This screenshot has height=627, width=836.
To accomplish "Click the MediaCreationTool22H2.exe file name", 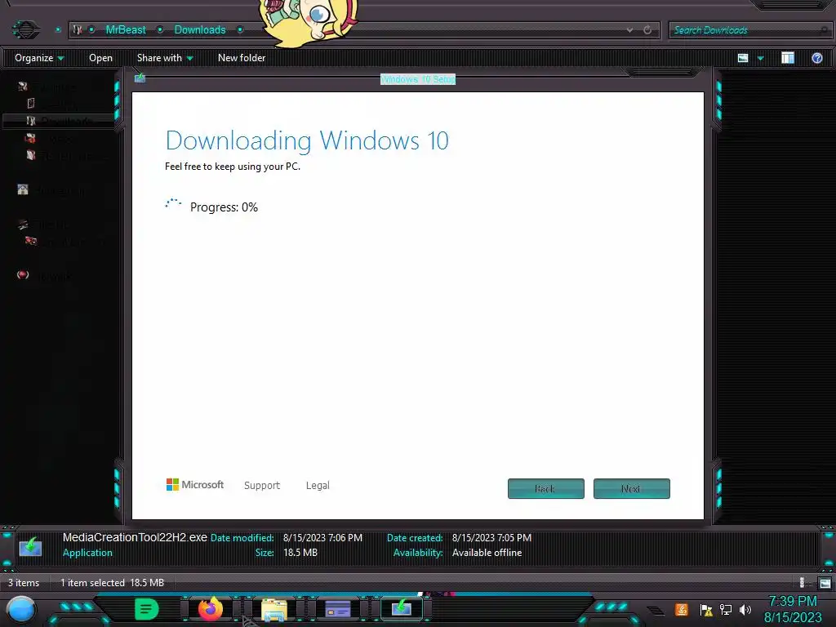I will tap(135, 537).
